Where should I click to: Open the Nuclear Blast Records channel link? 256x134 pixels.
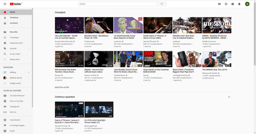click(63, 41)
